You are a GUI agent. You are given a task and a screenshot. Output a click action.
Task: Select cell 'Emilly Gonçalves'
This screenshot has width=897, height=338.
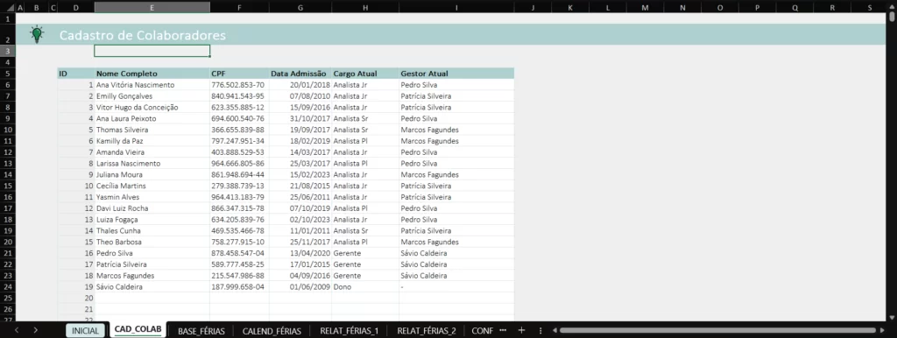pyautogui.click(x=152, y=96)
